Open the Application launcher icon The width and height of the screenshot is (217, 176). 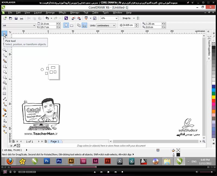pyautogui.click(x=86, y=18)
